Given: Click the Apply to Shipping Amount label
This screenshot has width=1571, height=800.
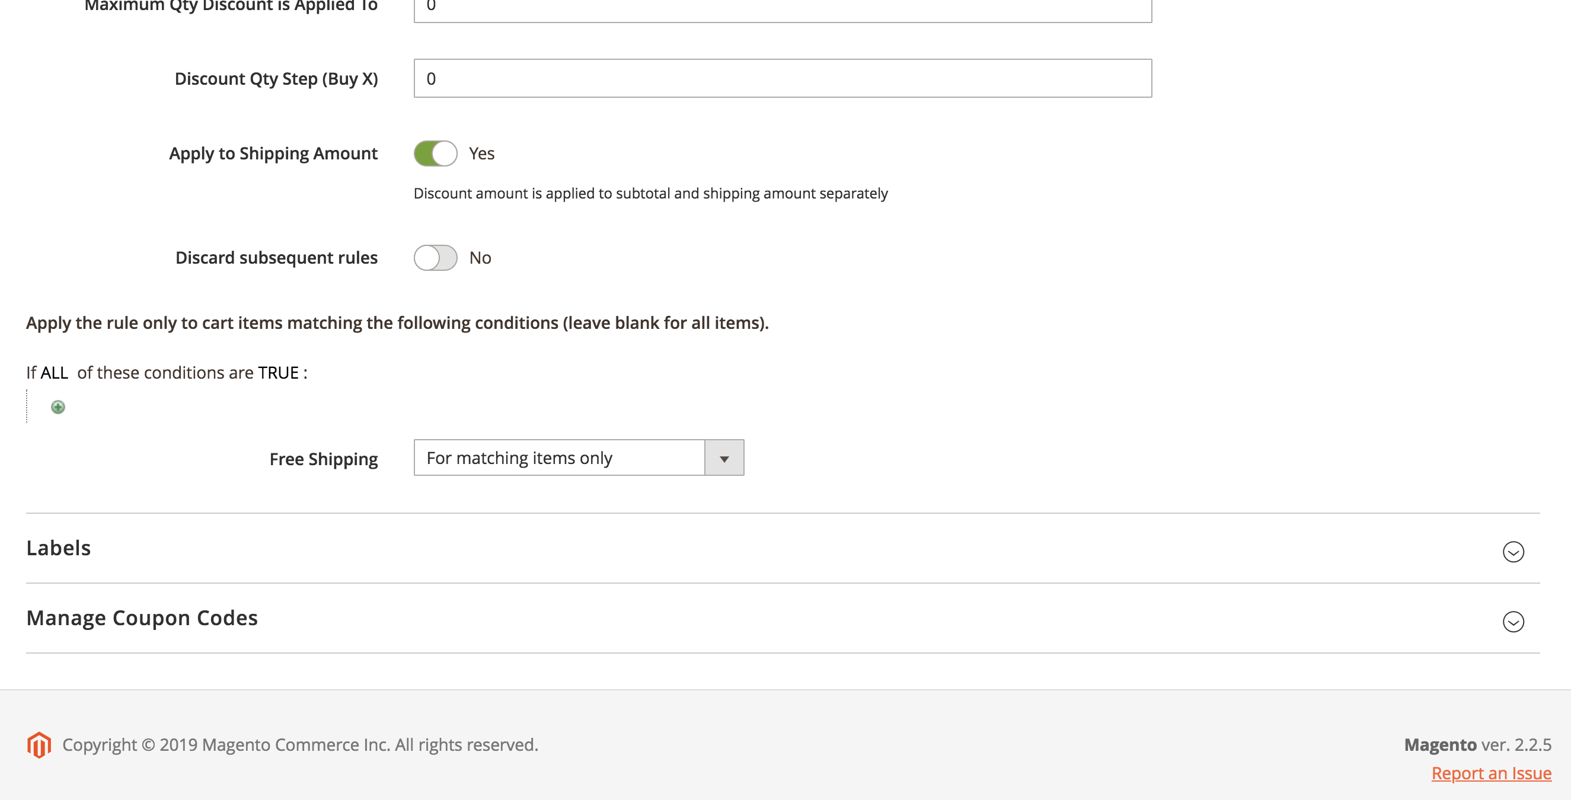Looking at the screenshot, I should tap(273, 153).
